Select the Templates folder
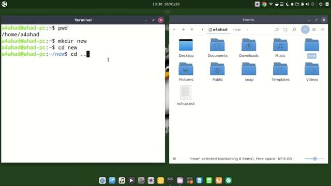 280,72
